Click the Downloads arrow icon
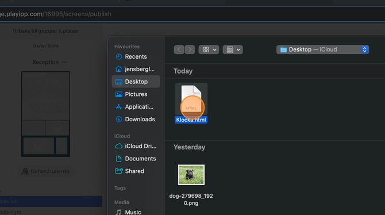Screen dimensions: 385x215 (x=118, y=119)
